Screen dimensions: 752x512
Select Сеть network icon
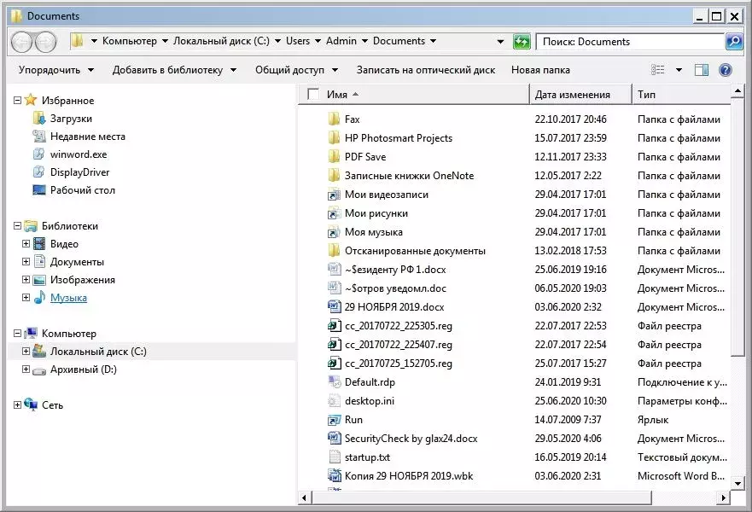coord(31,404)
